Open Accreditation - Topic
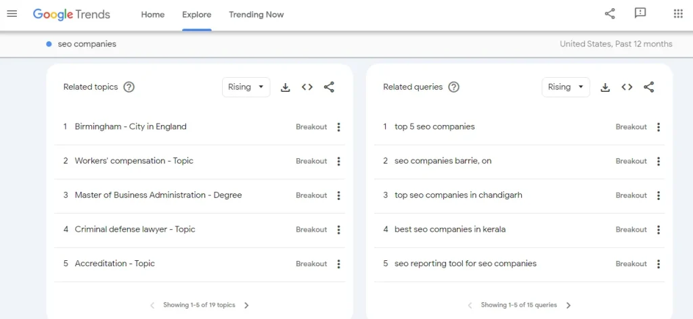693x319 pixels. (114, 264)
